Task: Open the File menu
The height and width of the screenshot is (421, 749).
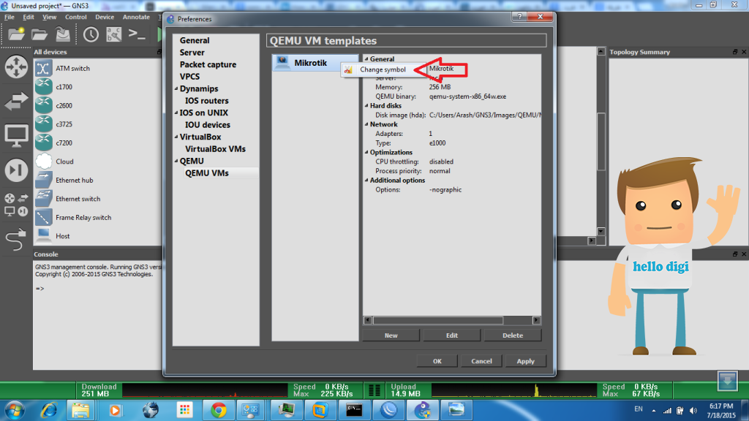Action: (10, 18)
